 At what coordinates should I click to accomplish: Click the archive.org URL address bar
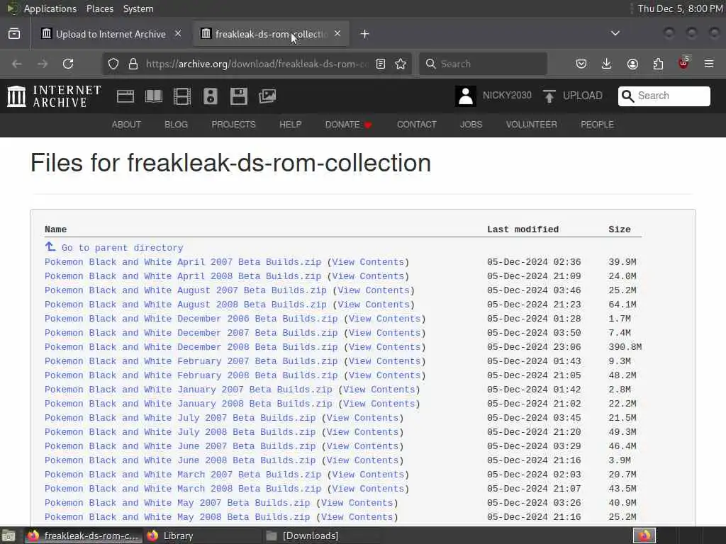click(257, 64)
